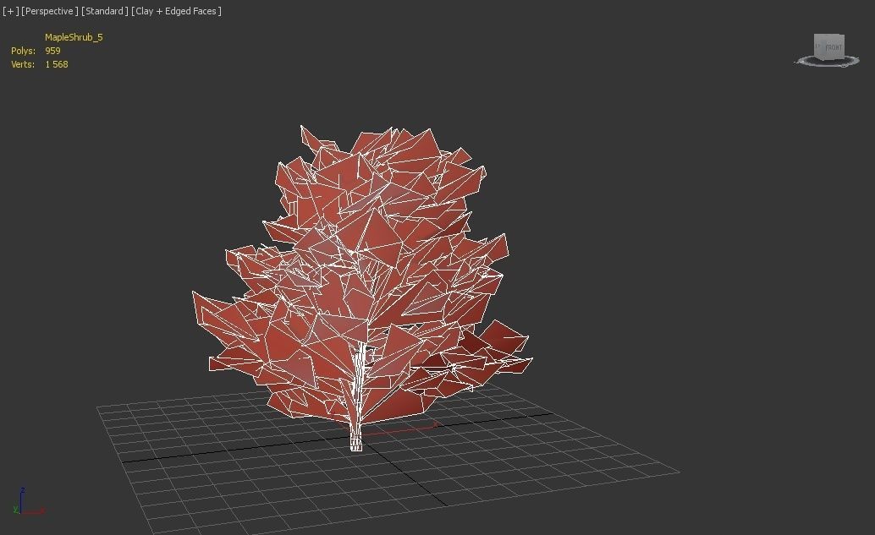Click the Polys: 959 statistic text
This screenshot has width=875, height=535.
(x=36, y=51)
